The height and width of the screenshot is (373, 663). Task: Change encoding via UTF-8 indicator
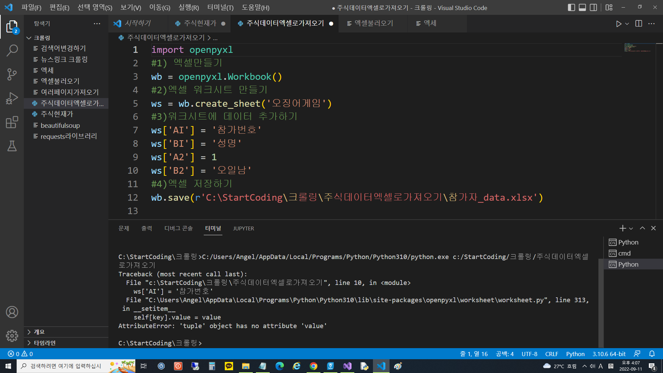point(529,354)
